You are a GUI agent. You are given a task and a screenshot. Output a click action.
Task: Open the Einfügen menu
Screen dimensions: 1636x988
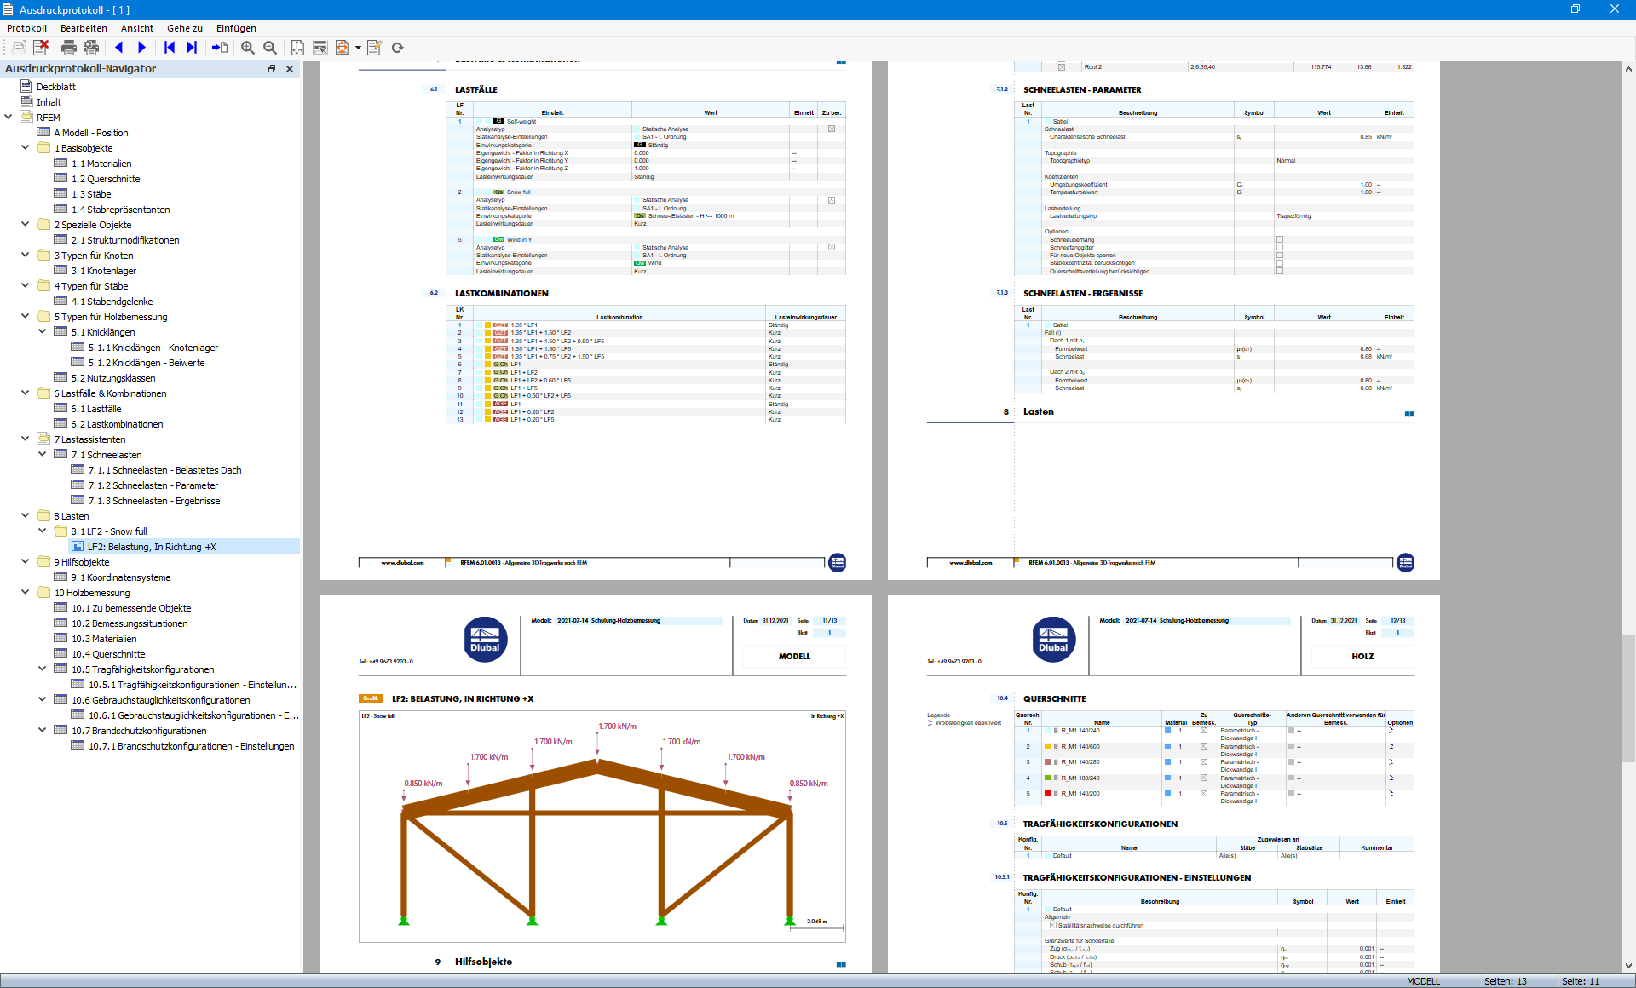236,28
